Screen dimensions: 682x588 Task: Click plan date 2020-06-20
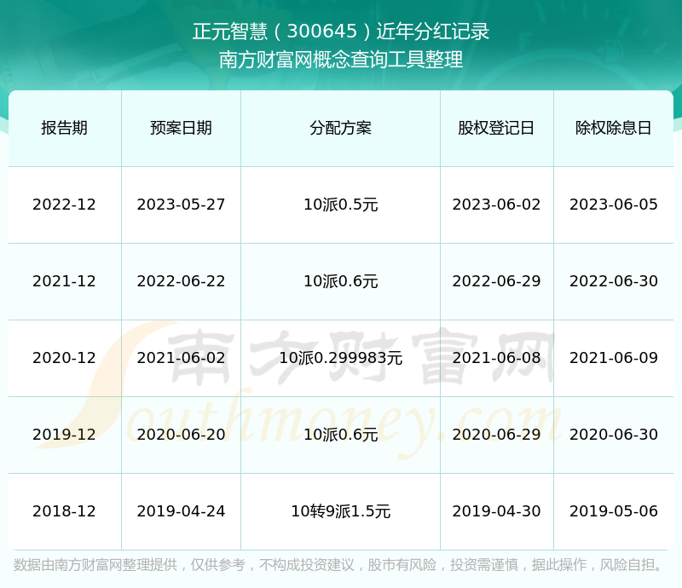pyautogui.click(x=181, y=434)
